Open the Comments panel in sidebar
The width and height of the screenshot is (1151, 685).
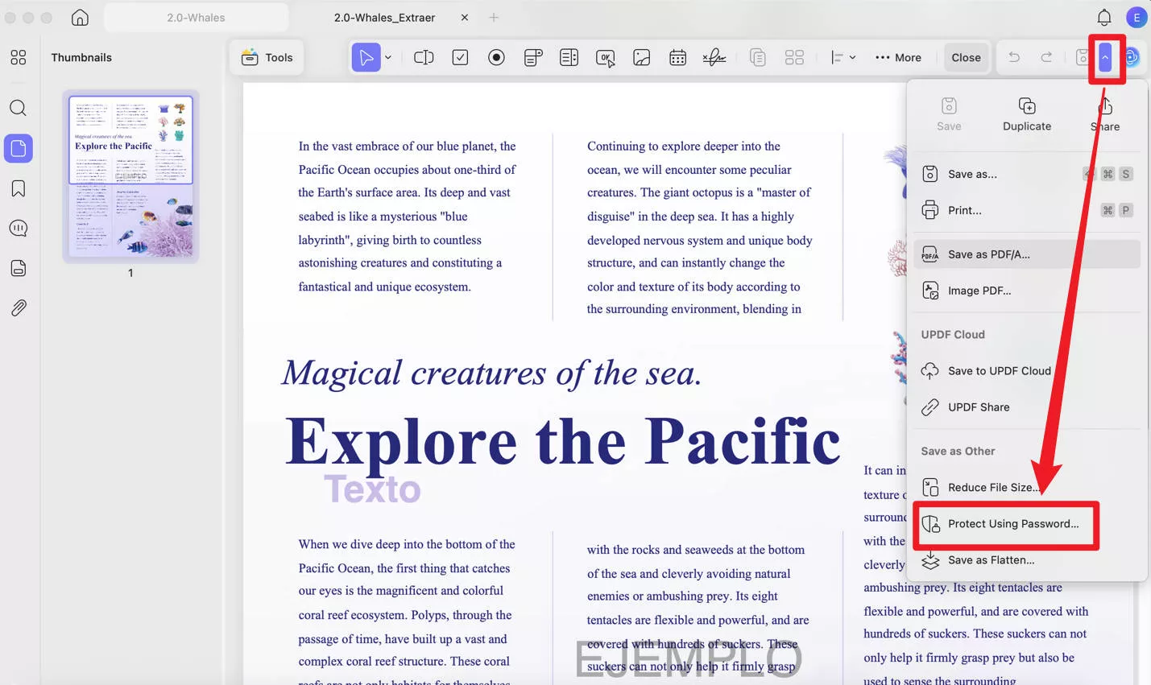(x=18, y=229)
